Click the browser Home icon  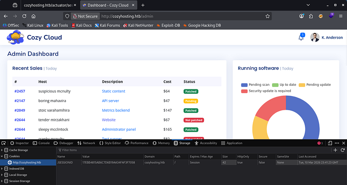click(x=34, y=16)
